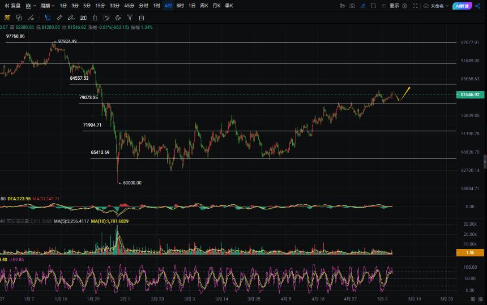This screenshot has height=305, width=487.
Task: Select the ruler measure tool
Action: pyautogui.click(x=59, y=18)
